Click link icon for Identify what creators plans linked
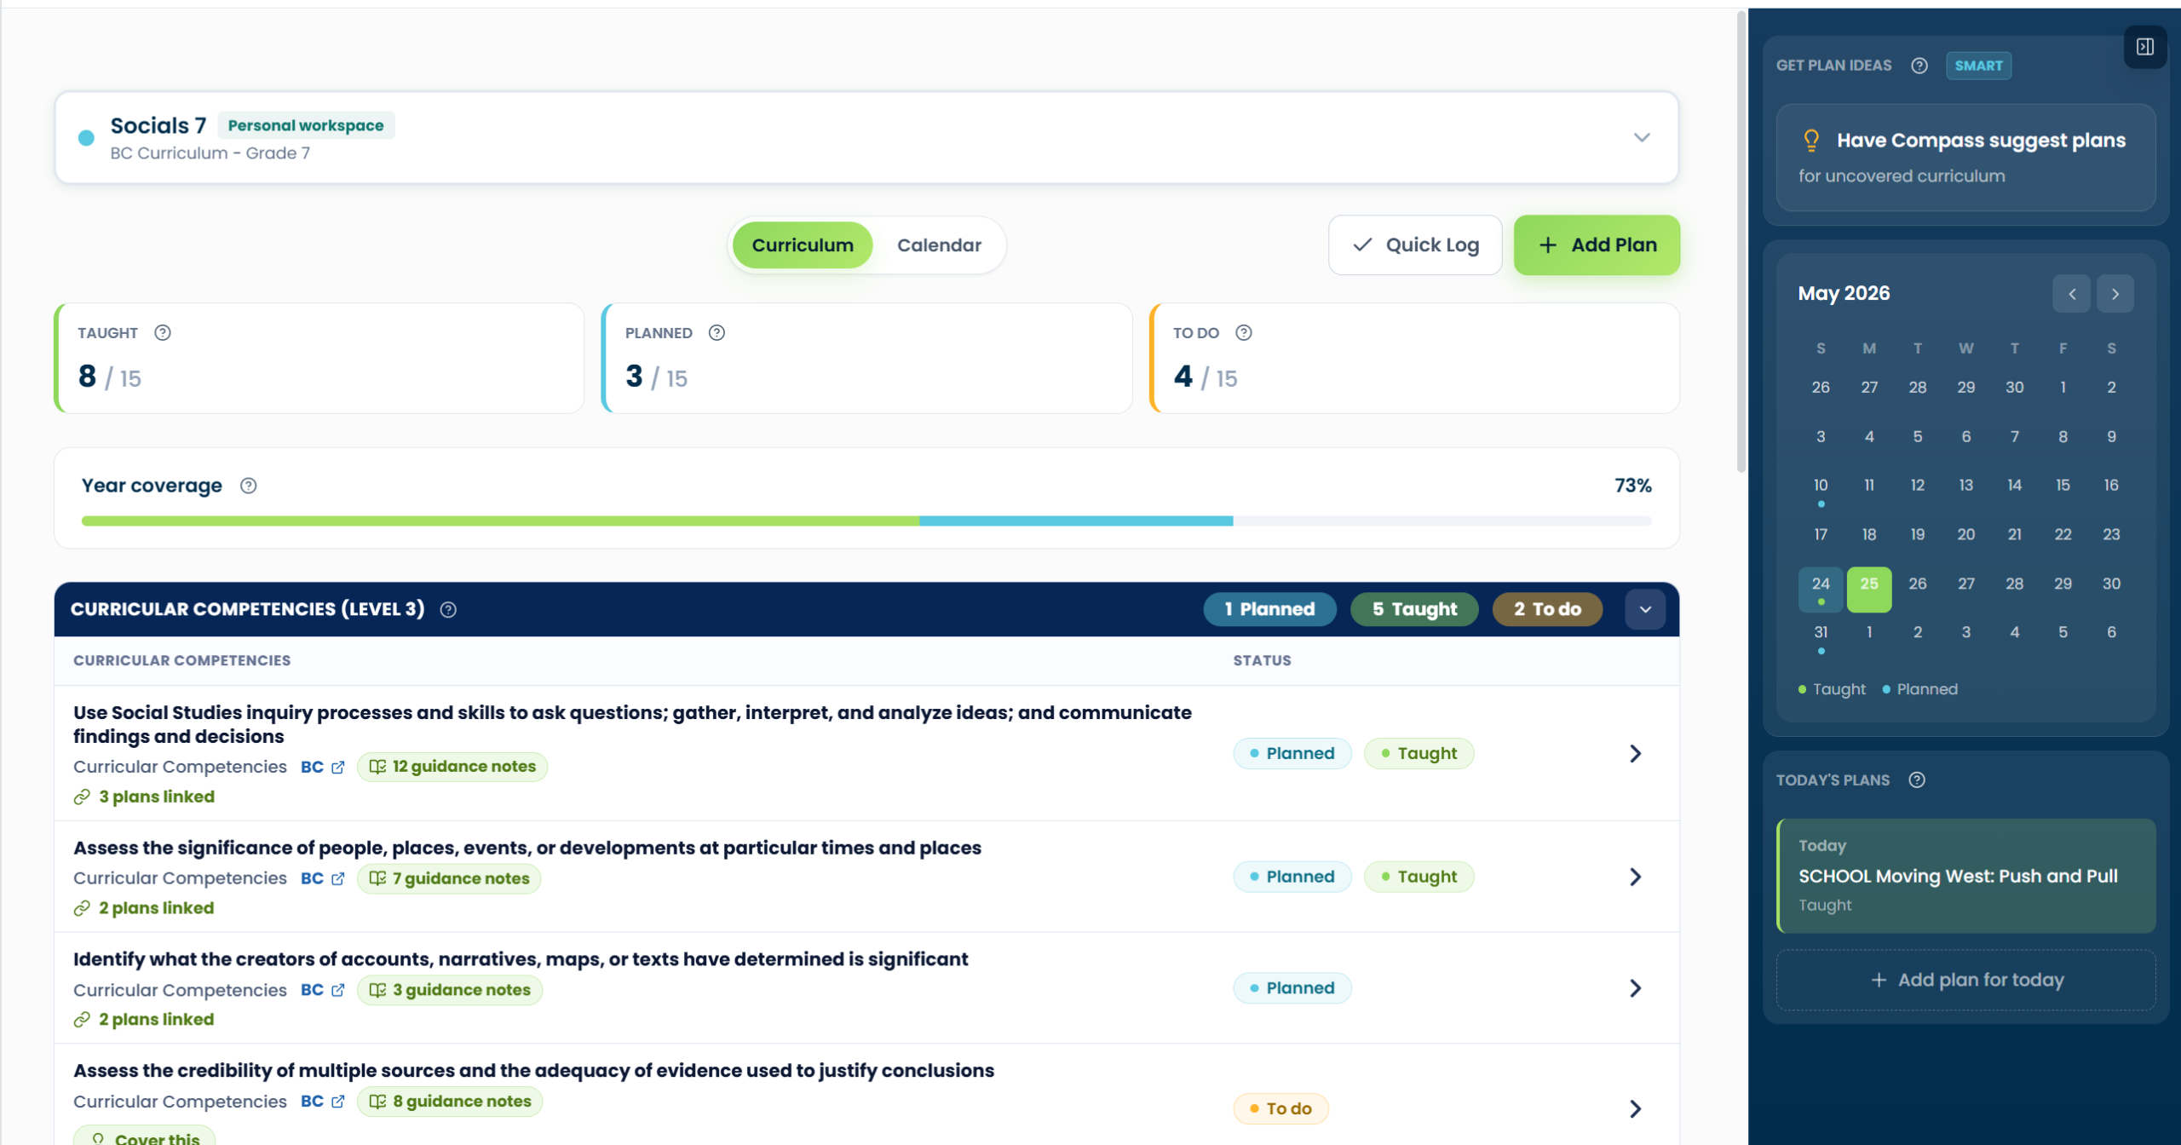Viewport: 2181px width, 1145px height. tap(82, 1021)
